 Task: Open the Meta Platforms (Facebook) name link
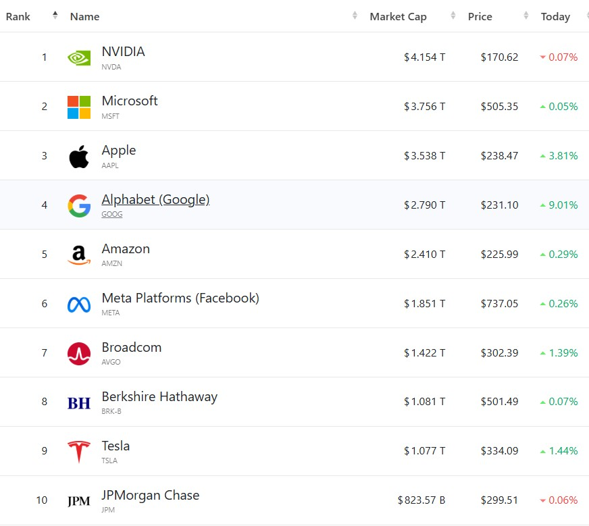coord(180,298)
